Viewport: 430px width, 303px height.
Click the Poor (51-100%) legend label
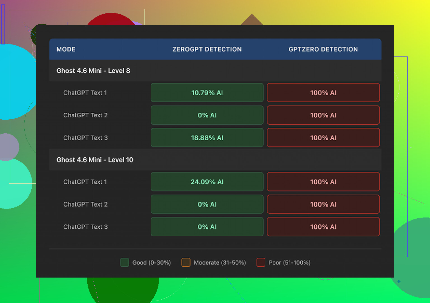coord(289,263)
